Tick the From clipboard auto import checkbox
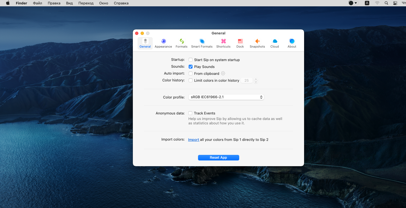This screenshot has height=208, width=406. pos(191,73)
